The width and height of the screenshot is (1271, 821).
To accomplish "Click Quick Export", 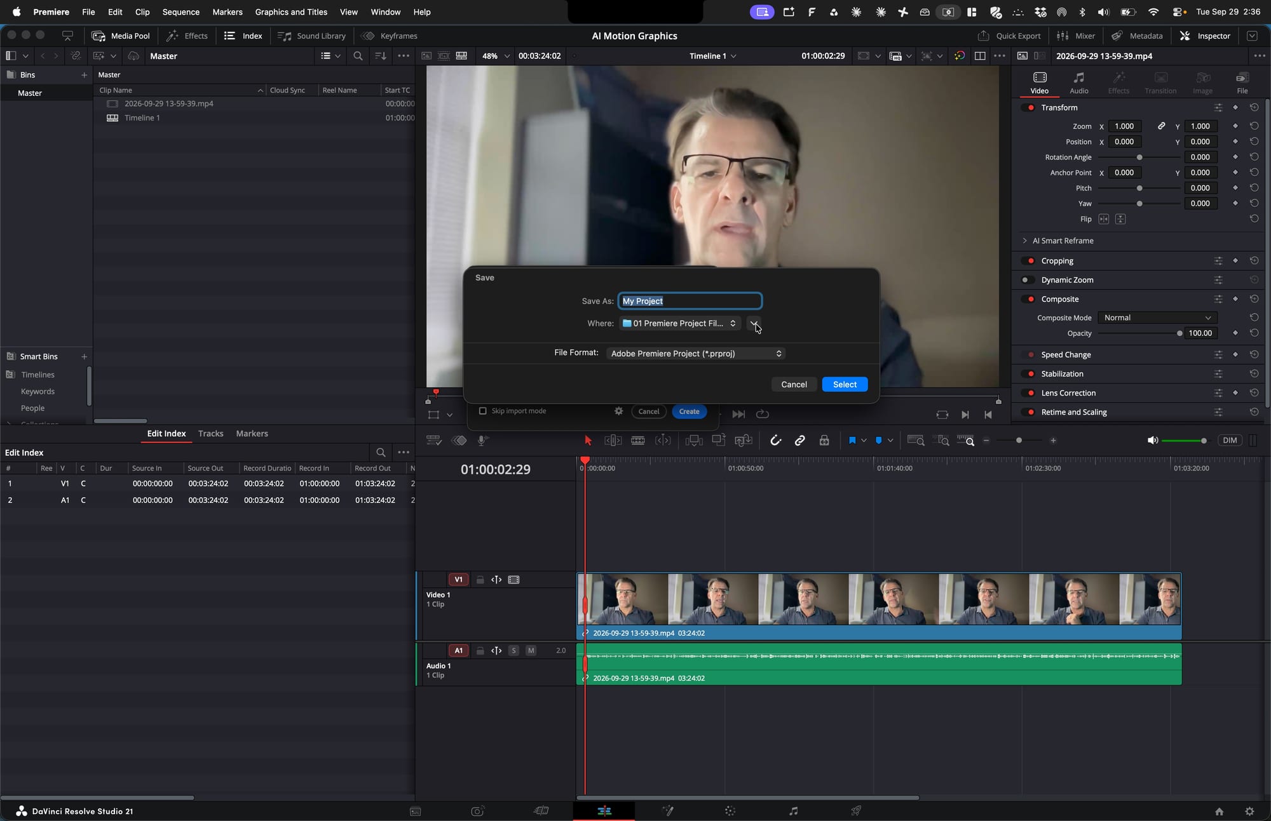I will [x=1009, y=36].
